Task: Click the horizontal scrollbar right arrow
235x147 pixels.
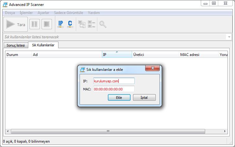Action: click(225, 131)
